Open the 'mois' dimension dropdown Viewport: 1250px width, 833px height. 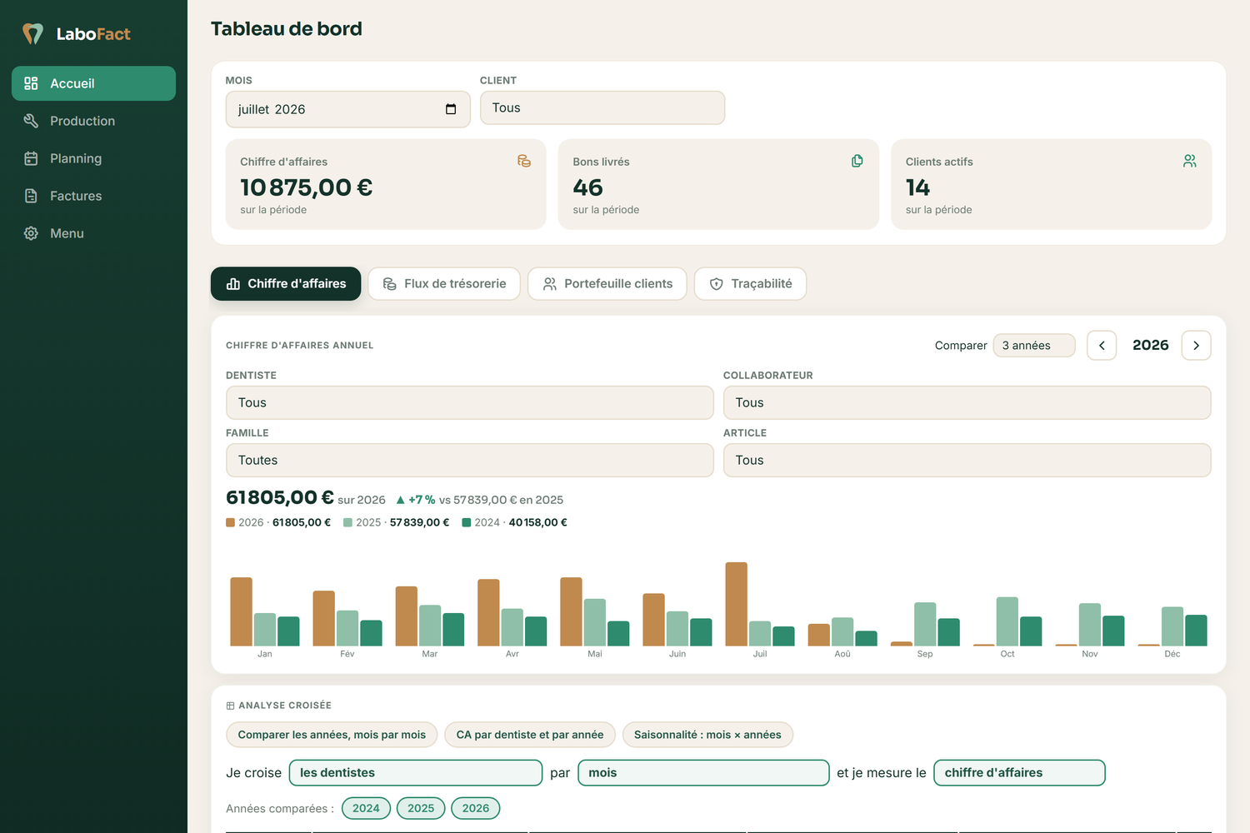pyautogui.click(x=703, y=773)
